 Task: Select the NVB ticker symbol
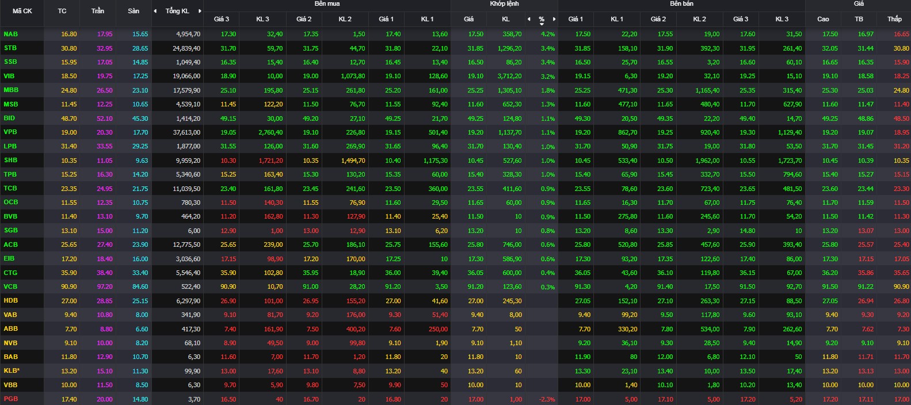pos(10,343)
